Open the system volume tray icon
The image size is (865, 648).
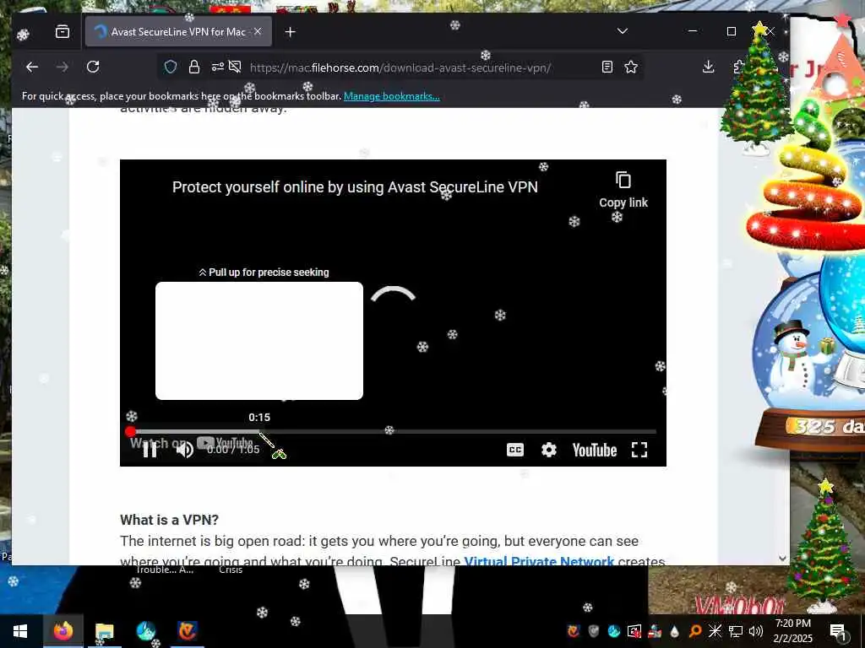tap(756, 631)
